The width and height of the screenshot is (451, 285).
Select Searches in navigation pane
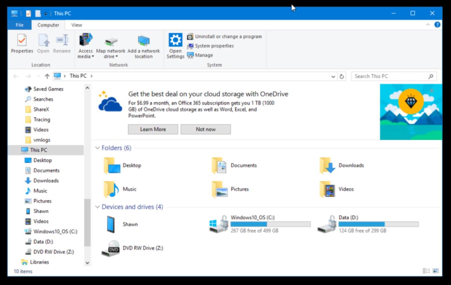(x=39, y=99)
